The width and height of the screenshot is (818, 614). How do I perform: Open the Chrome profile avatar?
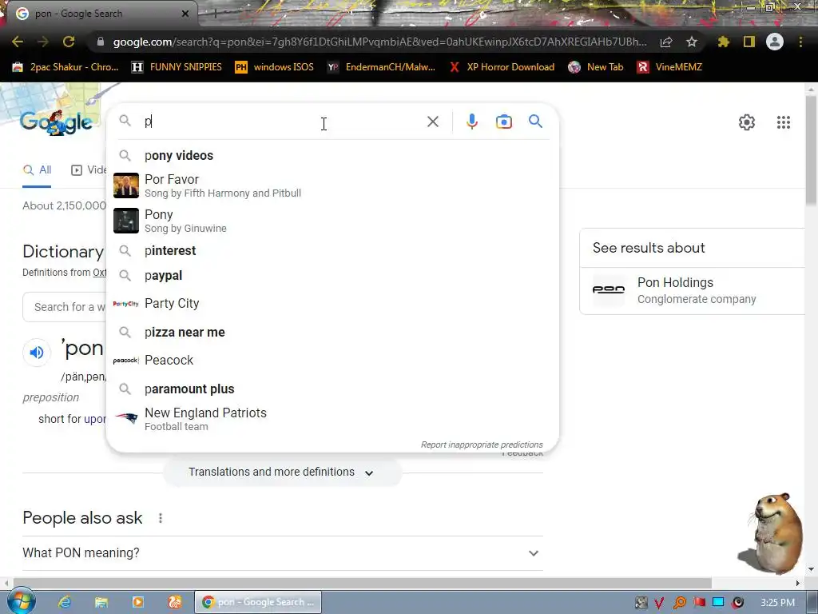[x=775, y=42]
